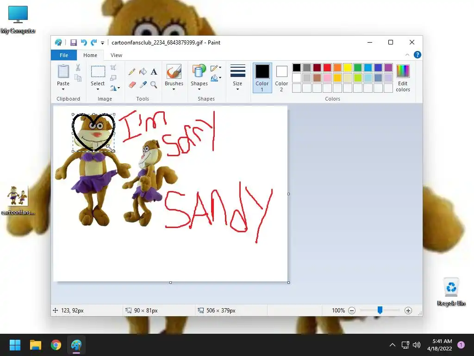Open Customize Quick Access Toolbar dropdown
The height and width of the screenshot is (356, 474).
(102, 43)
